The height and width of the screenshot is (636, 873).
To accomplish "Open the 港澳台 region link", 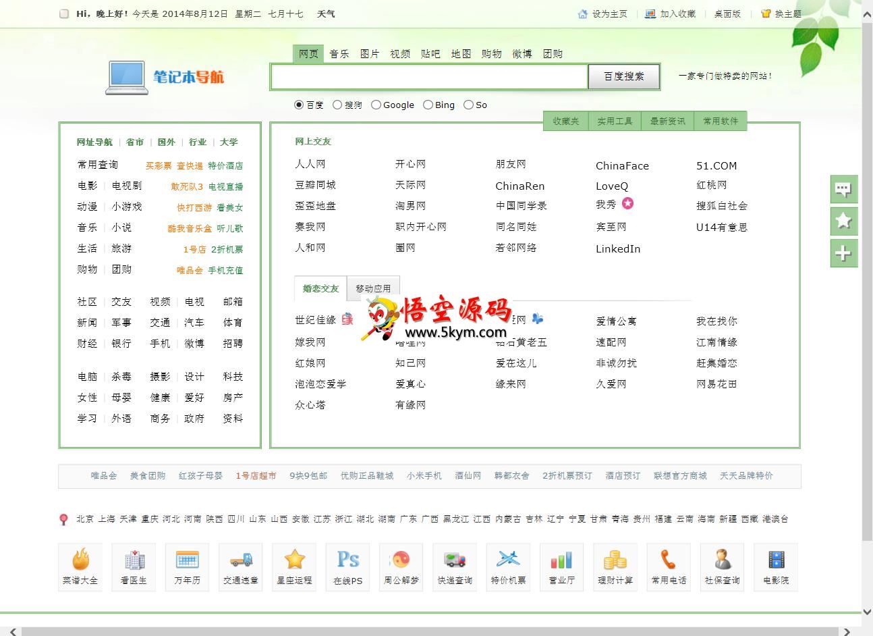I will point(775,519).
